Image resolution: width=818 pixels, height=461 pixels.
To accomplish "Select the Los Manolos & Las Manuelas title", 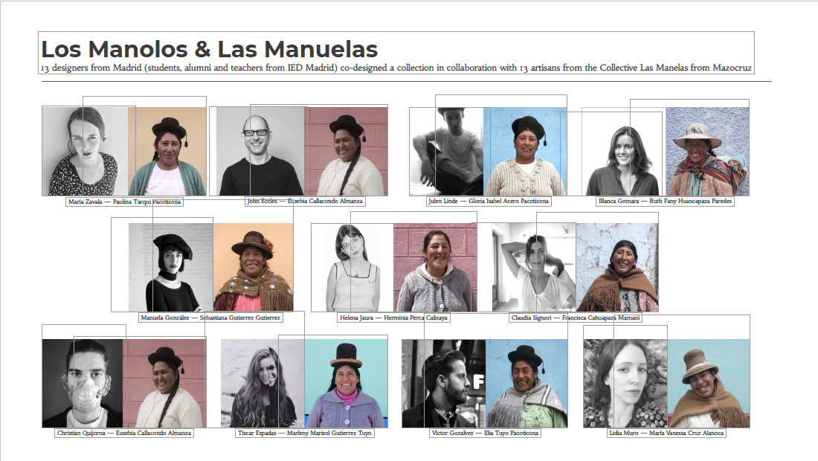I will (x=209, y=50).
